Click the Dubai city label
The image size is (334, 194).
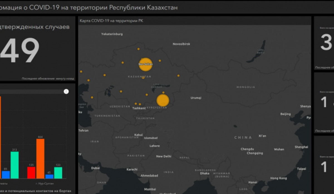(95, 168)
